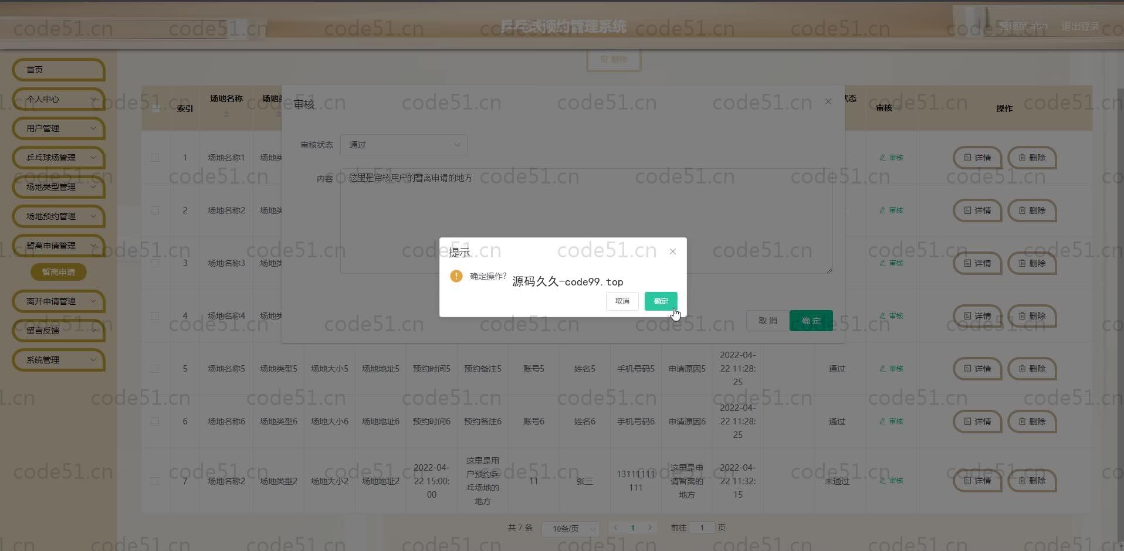This screenshot has width=1124, height=551.
Task: Delete row 5 using 删除 button
Action: (1031, 369)
